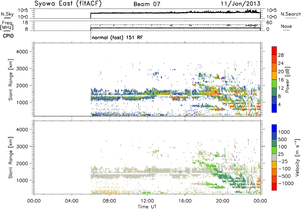Click inside the power range-time plot
Image resolution: width=301 pixels, height=209 pixels.
pyautogui.click(x=147, y=80)
